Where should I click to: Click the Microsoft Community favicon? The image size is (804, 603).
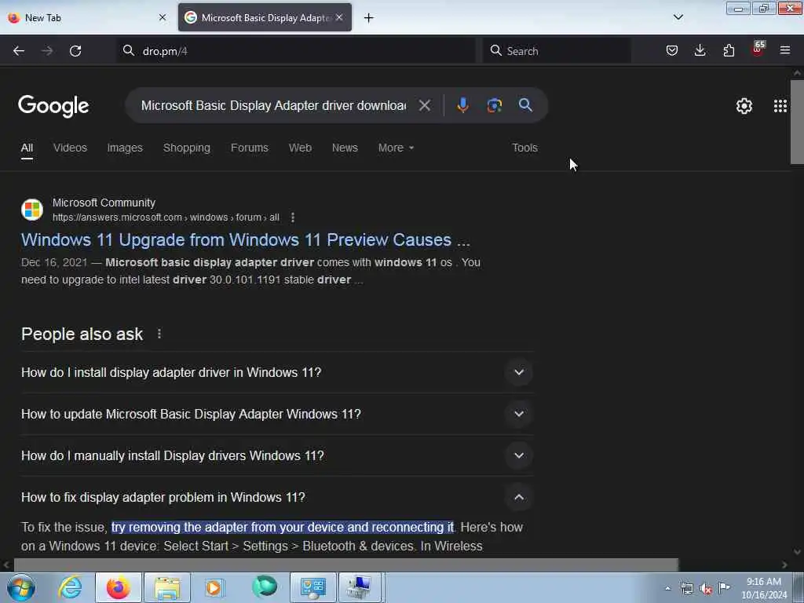click(31, 210)
